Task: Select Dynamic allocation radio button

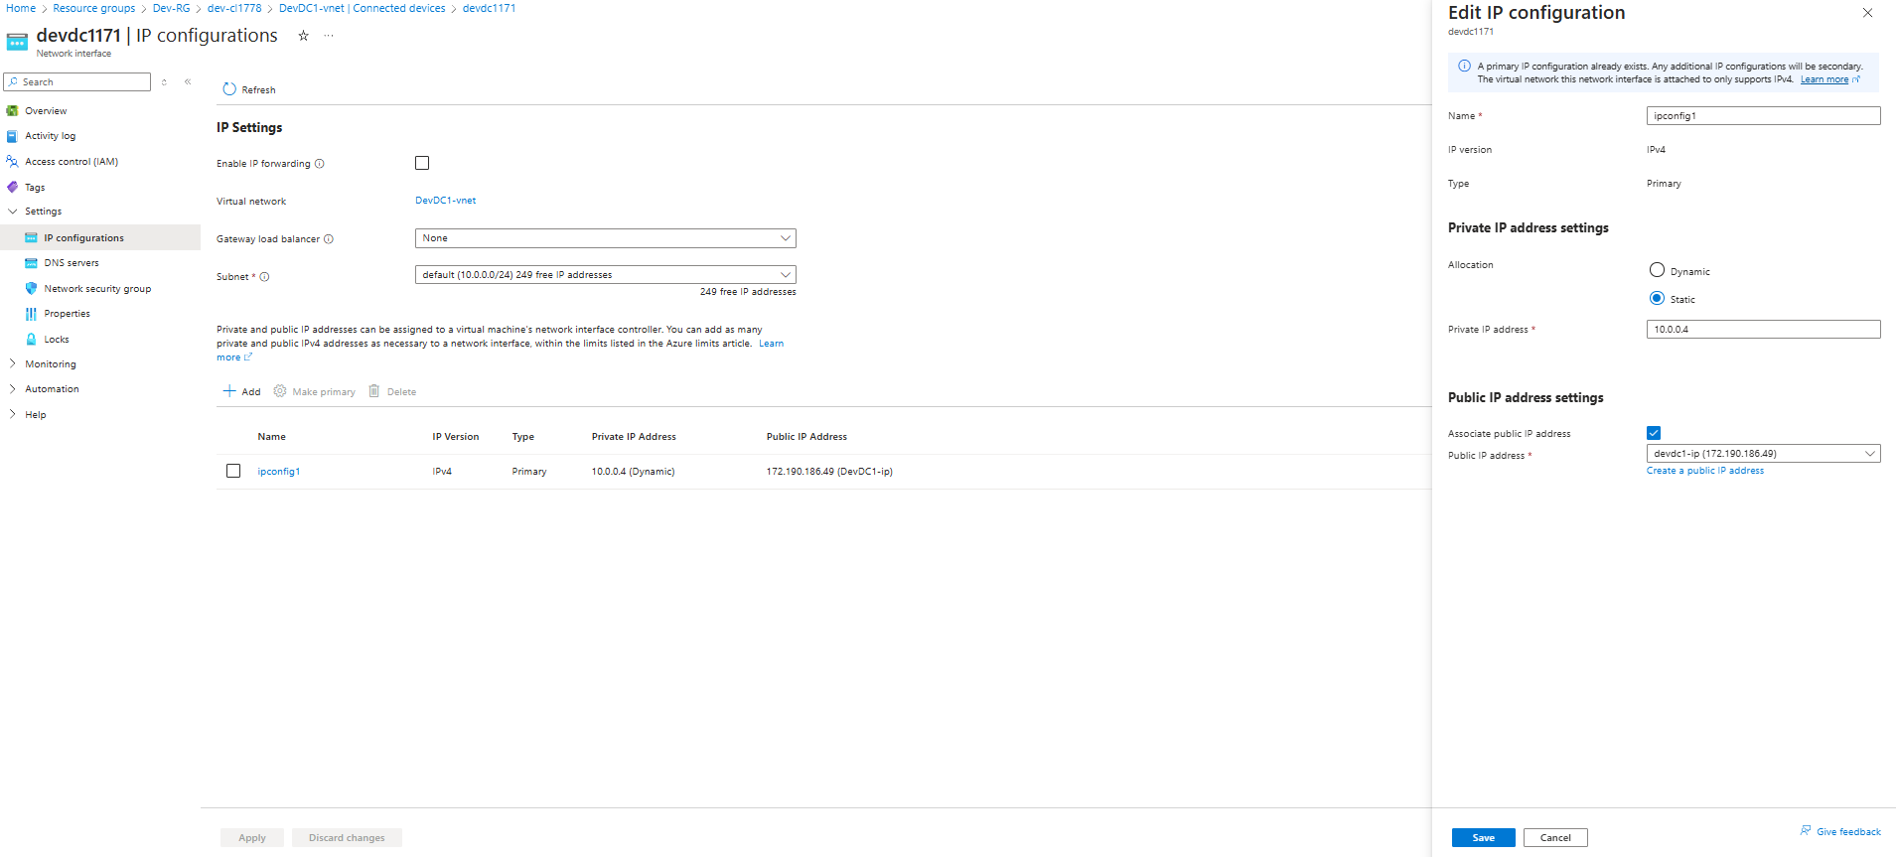Action: 1657,270
